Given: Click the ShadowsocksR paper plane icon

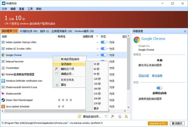Looking at the screenshot, I should pos(3,93).
